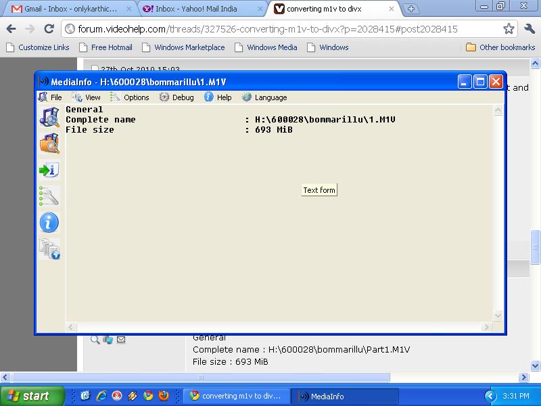Viewport: 541px width, 406px height.
Task: Click the Complete name path in MediaInfo
Action: click(325, 120)
